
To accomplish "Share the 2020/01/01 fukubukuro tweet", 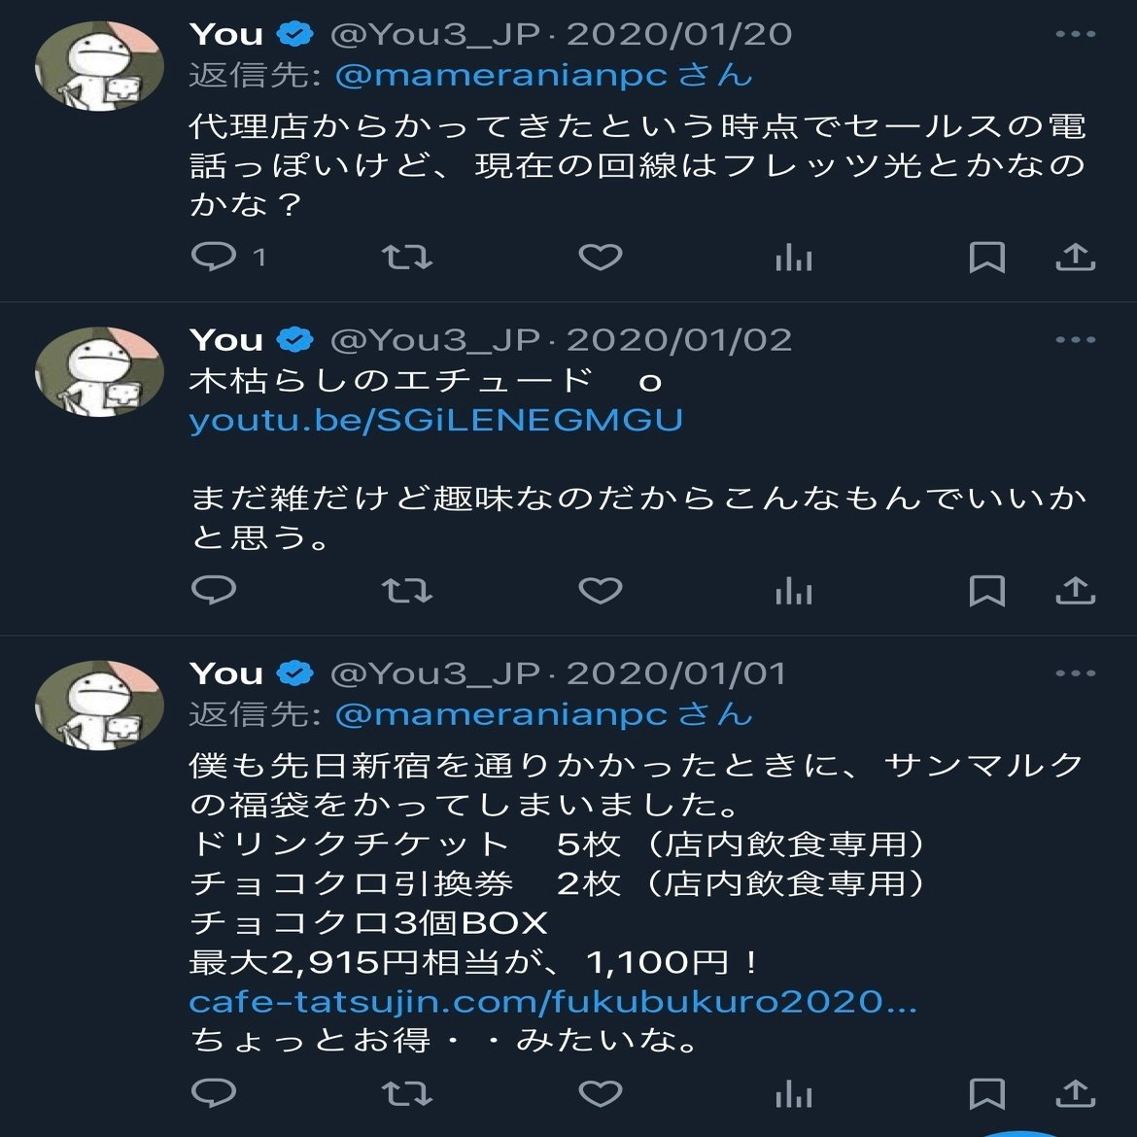I will coord(1075,1093).
